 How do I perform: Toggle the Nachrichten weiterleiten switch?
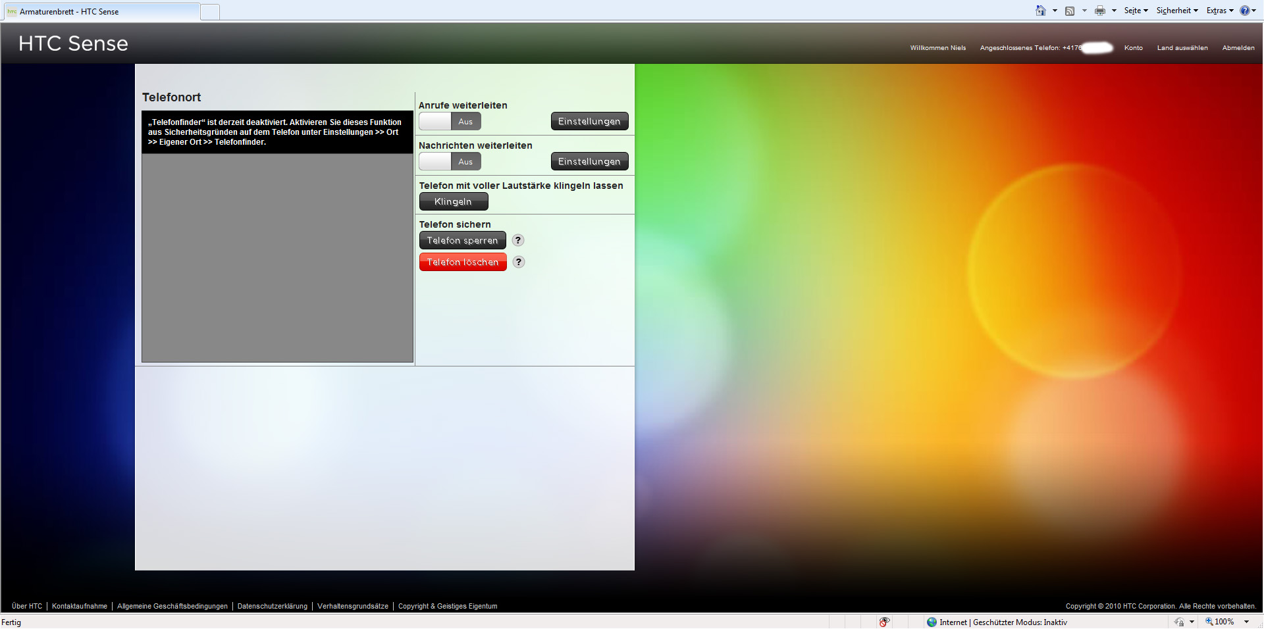point(450,161)
